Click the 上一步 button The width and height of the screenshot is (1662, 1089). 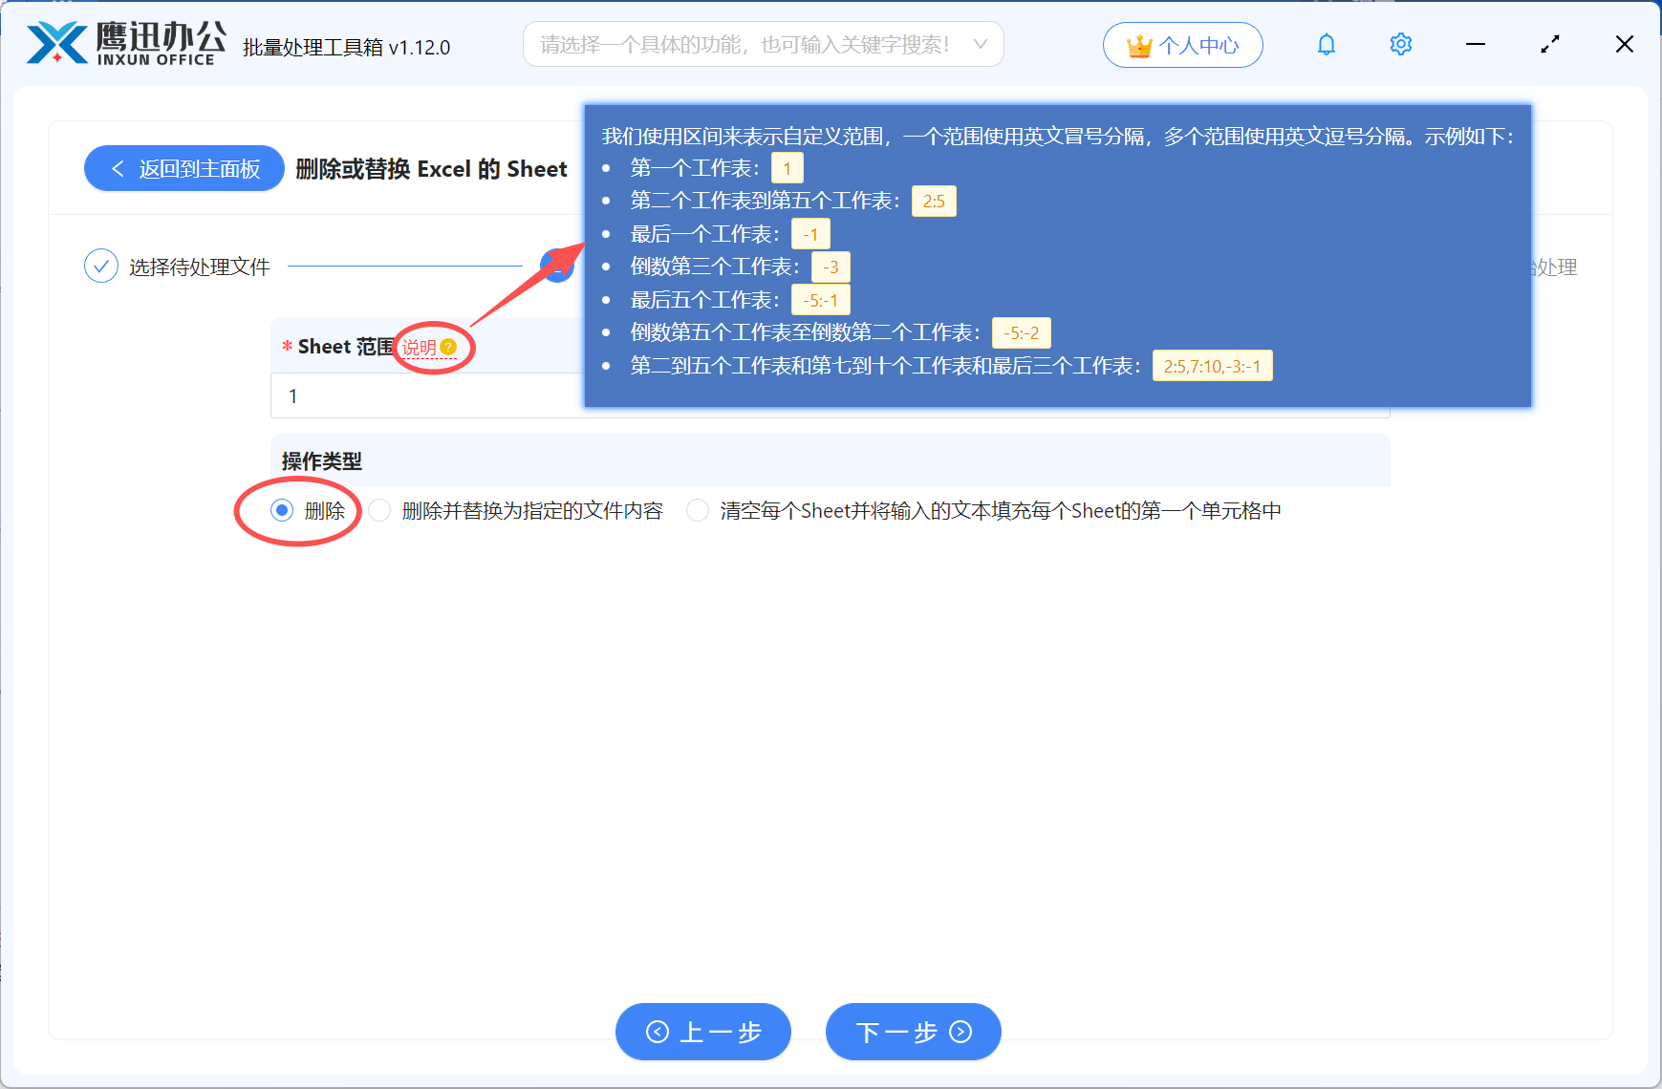703,1032
